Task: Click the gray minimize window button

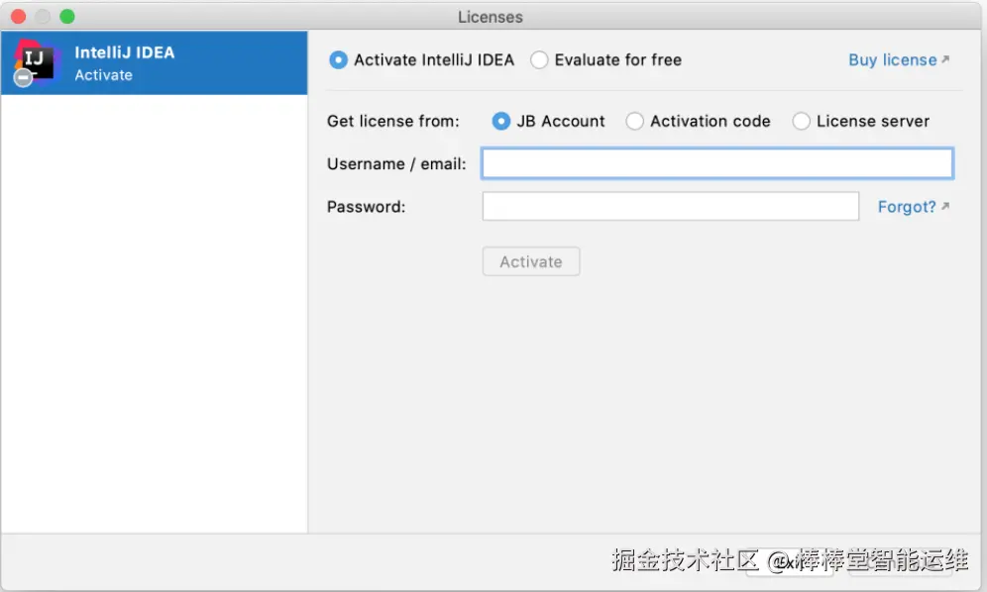Action: 43,17
